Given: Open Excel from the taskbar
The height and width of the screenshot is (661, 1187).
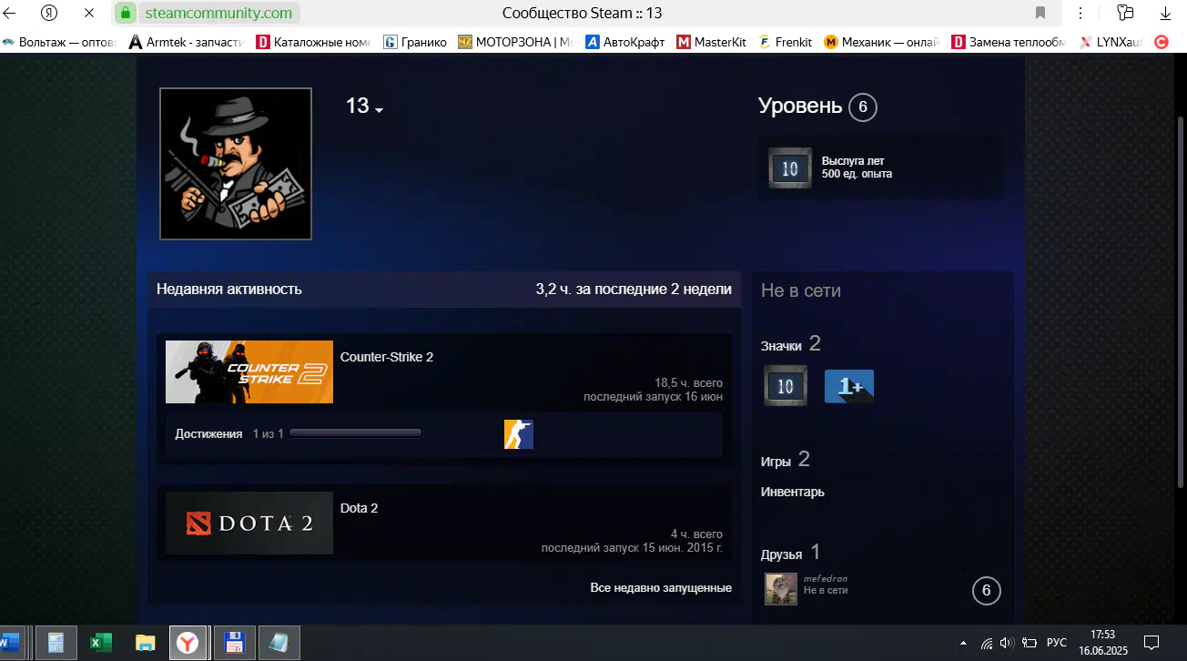Looking at the screenshot, I should point(100,643).
